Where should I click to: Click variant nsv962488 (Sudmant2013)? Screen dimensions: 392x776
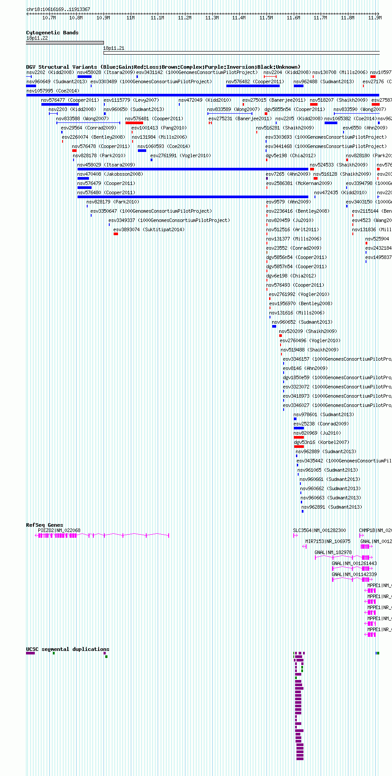pyautogui.click(x=324, y=81)
